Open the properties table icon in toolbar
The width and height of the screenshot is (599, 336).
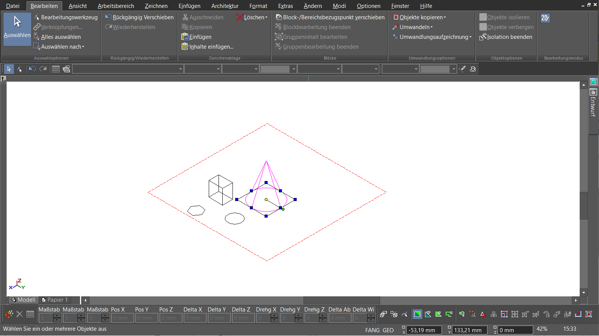pos(56,69)
